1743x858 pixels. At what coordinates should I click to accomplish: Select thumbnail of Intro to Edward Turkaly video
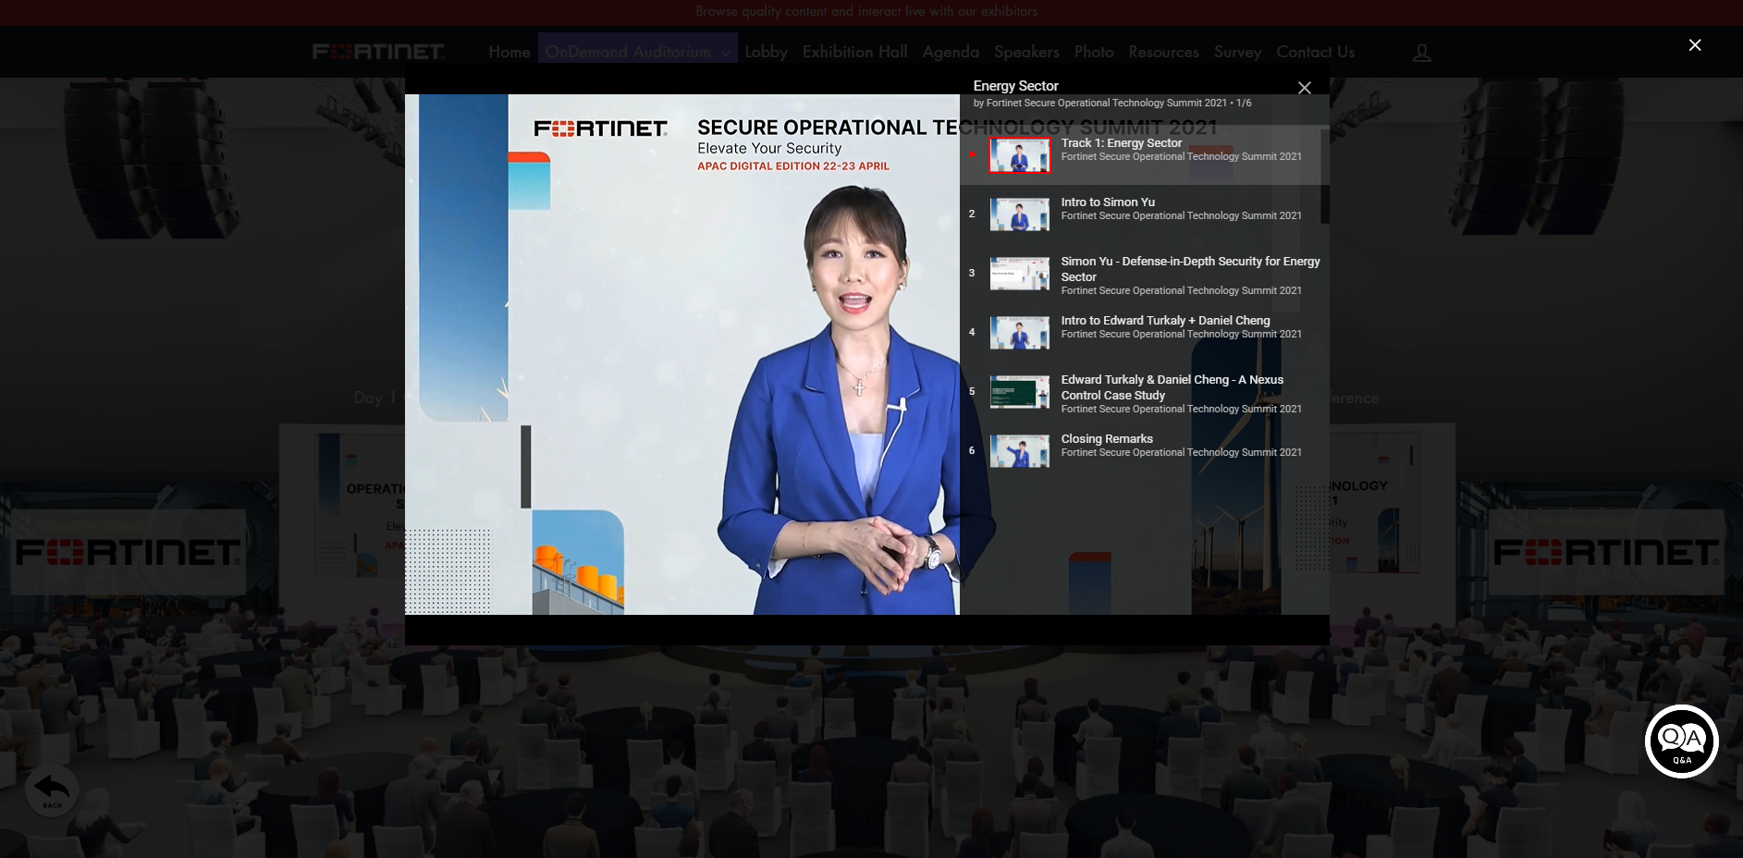tap(1020, 333)
